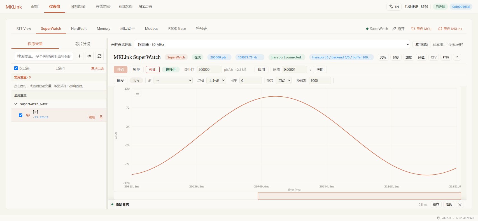Restart the MCU

tap(421, 29)
